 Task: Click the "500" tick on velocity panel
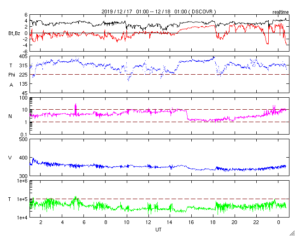point(24,139)
